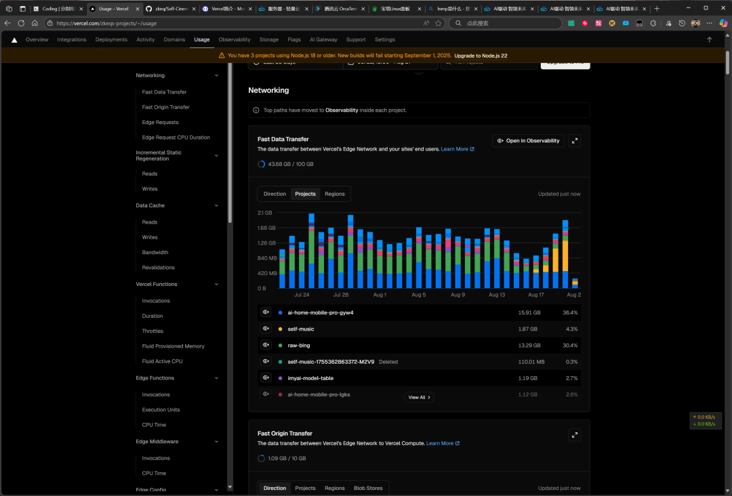
Task: Click the Vercel triangle logo
Action: 14,40
